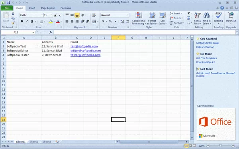The width and height of the screenshot is (239, 149).
Task: Open the Font name Calibri dropdown
Action: pyautogui.click(x=42, y=15)
